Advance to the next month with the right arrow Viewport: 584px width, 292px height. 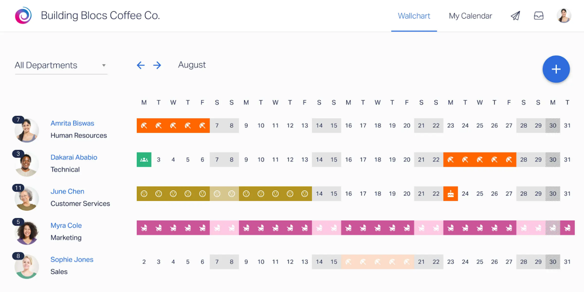tap(157, 65)
